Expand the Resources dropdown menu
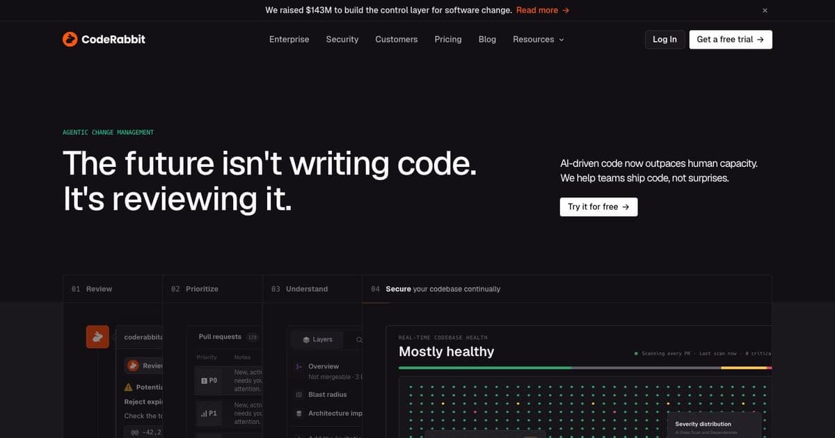 (539, 40)
